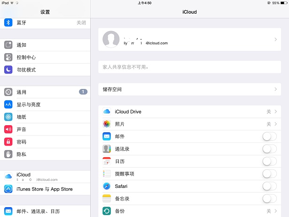Select 显示与亮度 in the settings list

pos(45,104)
